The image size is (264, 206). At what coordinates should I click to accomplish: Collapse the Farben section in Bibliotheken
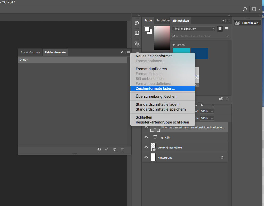pyautogui.click(x=174, y=45)
